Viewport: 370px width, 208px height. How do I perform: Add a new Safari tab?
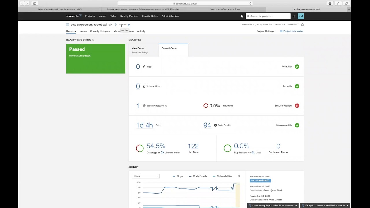click(x=349, y=9)
